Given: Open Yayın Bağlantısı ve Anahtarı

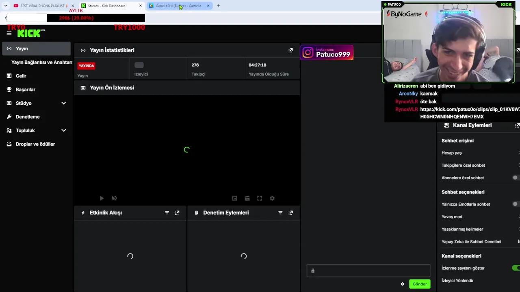Looking at the screenshot, I should (x=41, y=62).
